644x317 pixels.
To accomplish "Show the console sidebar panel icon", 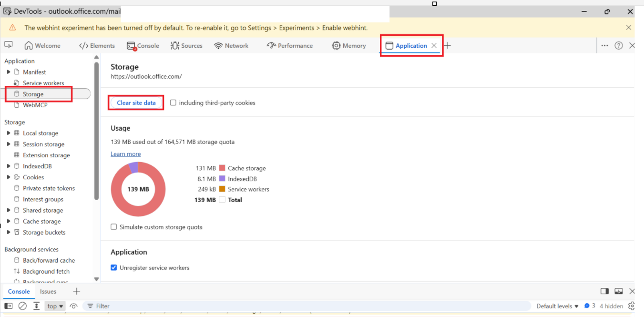I will (x=9, y=306).
